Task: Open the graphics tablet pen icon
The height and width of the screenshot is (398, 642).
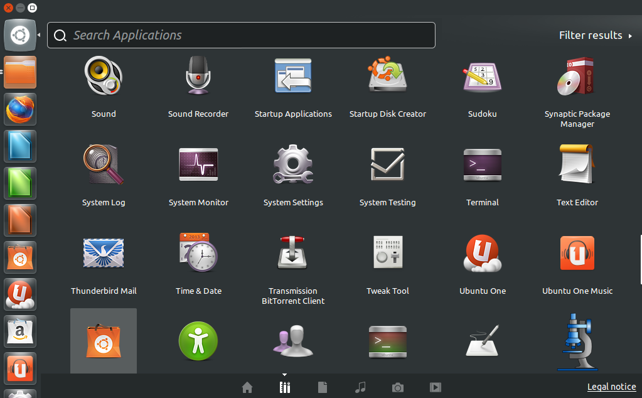Action: (x=483, y=341)
